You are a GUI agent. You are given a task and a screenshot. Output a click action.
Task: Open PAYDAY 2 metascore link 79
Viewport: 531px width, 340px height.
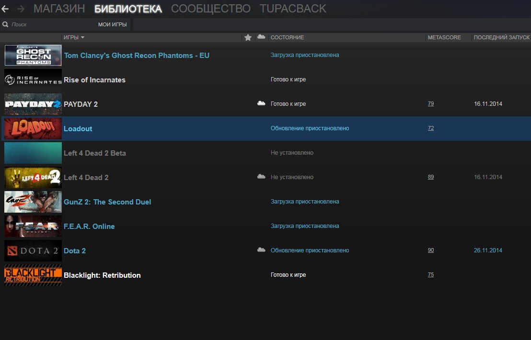point(431,103)
